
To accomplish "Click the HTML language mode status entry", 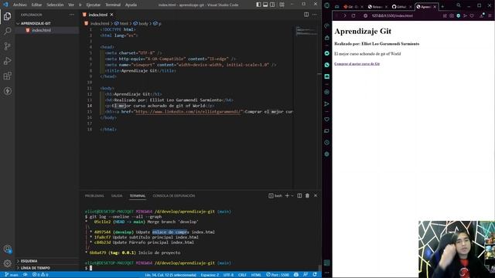I will (256, 275).
